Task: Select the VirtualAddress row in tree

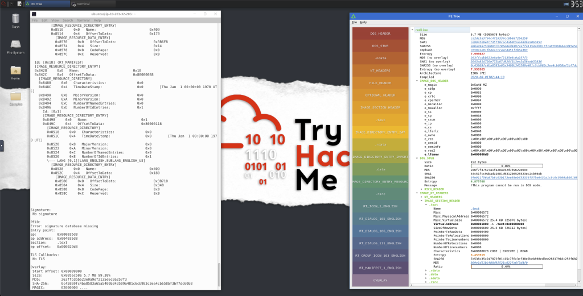Action: 494,224
